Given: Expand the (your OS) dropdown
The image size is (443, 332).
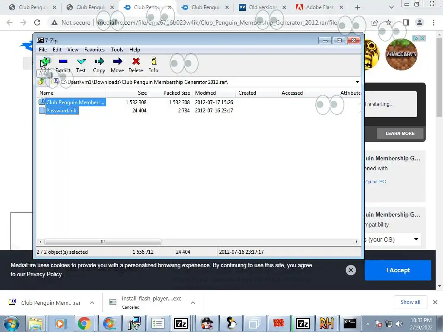Looking at the screenshot, I should (x=416, y=239).
